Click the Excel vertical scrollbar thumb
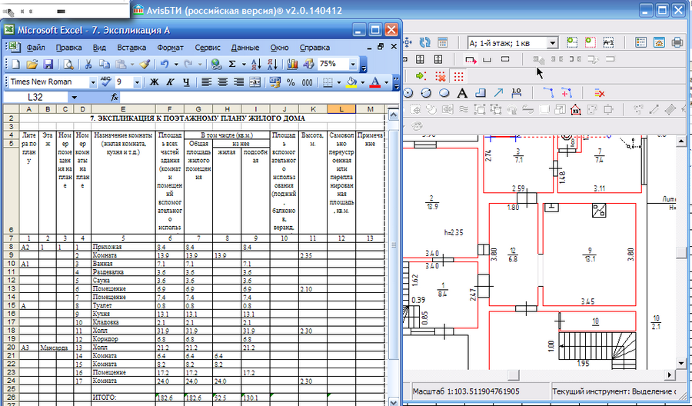This screenshot has height=406, width=692. [394, 245]
